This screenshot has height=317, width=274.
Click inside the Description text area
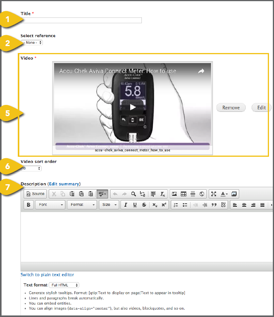click(x=147, y=237)
